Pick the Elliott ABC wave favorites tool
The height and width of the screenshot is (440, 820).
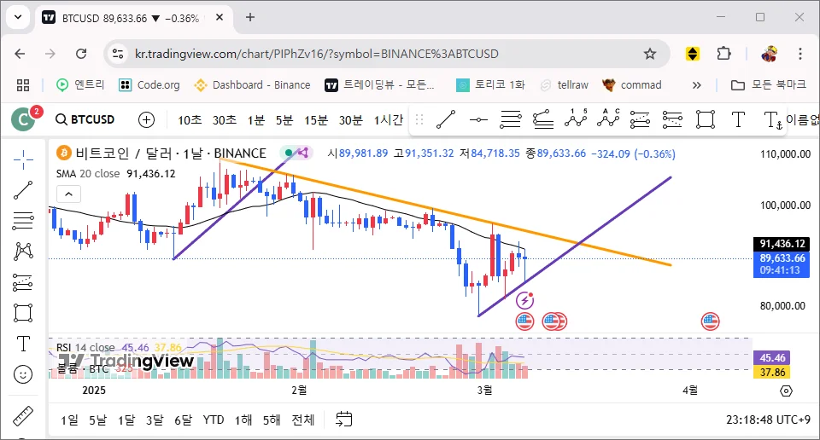[608, 119]
